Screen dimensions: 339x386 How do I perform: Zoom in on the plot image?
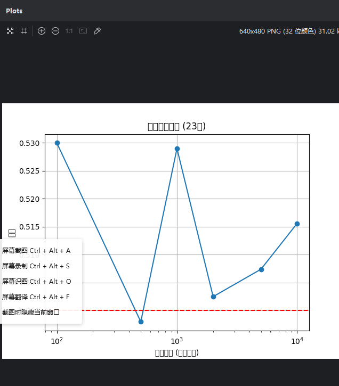42,31
